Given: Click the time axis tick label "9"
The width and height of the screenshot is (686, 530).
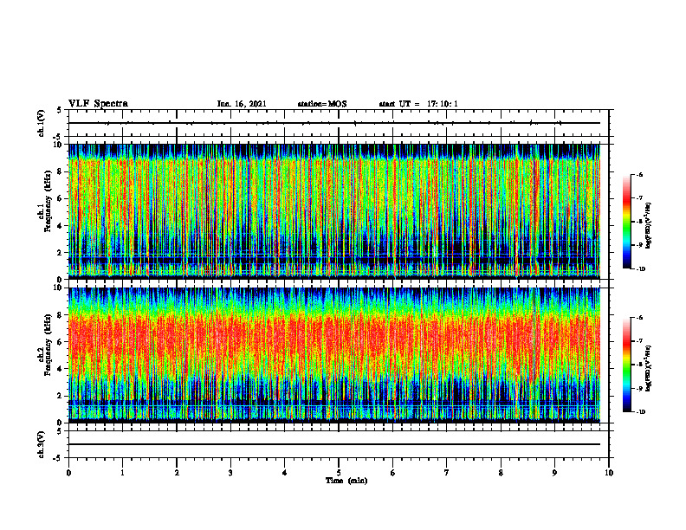Looking at the screenshot, I should [x=554, y=473].
